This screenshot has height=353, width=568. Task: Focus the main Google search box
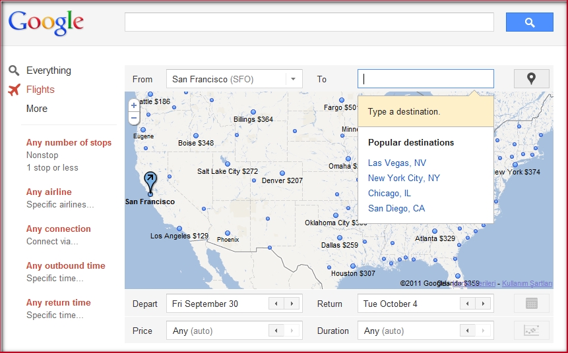tap(309, 22)
